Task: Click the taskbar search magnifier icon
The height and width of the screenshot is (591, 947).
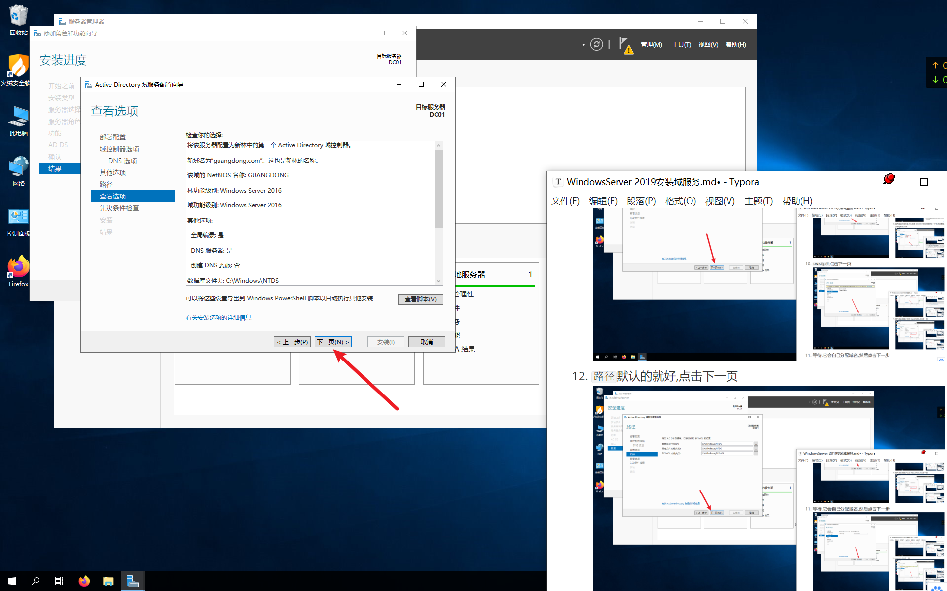Action: coord(36,581)
